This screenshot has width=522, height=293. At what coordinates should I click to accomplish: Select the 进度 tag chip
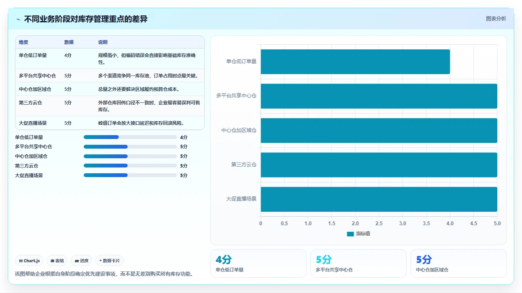(81, 261)
